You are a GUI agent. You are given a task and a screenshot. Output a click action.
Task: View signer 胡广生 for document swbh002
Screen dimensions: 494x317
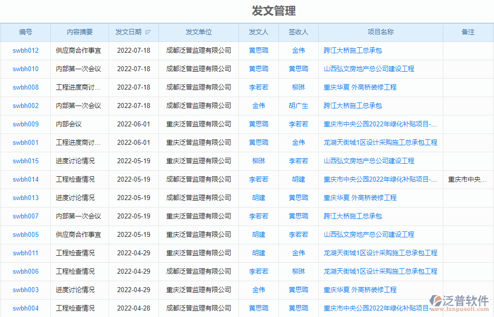[x=298, y=106]
